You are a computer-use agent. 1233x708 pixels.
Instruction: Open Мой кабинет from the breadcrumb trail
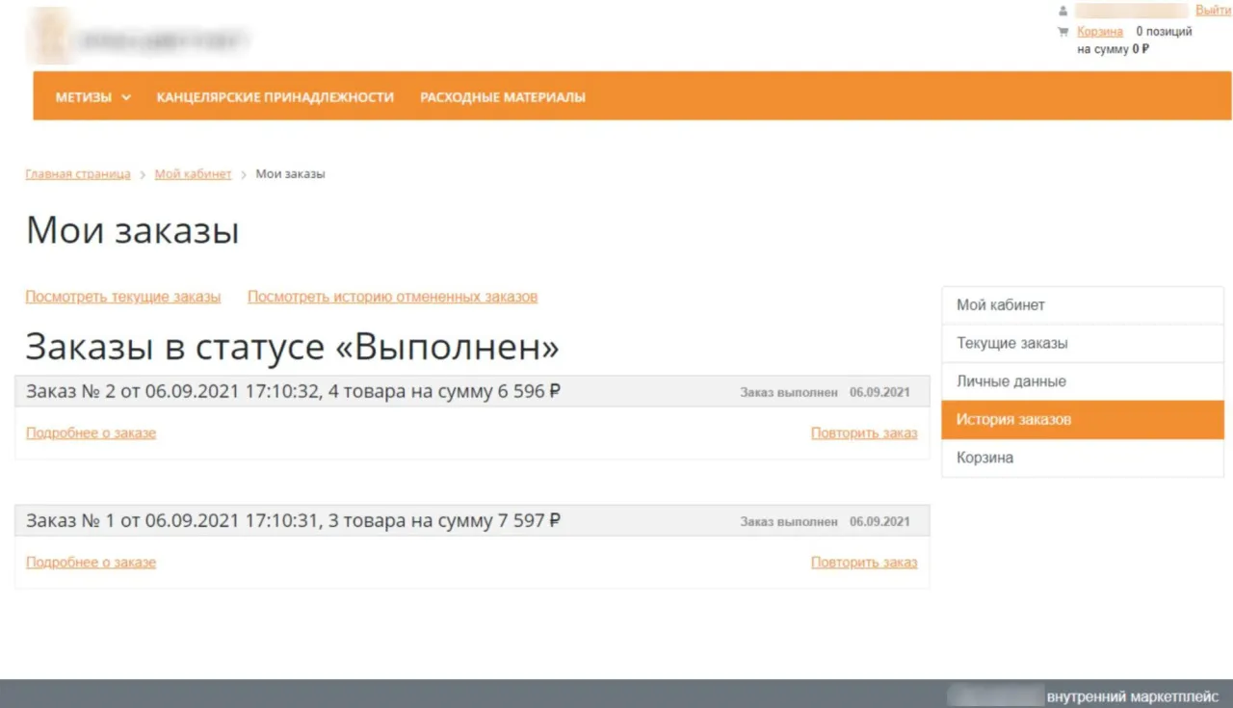click(193, 173)
